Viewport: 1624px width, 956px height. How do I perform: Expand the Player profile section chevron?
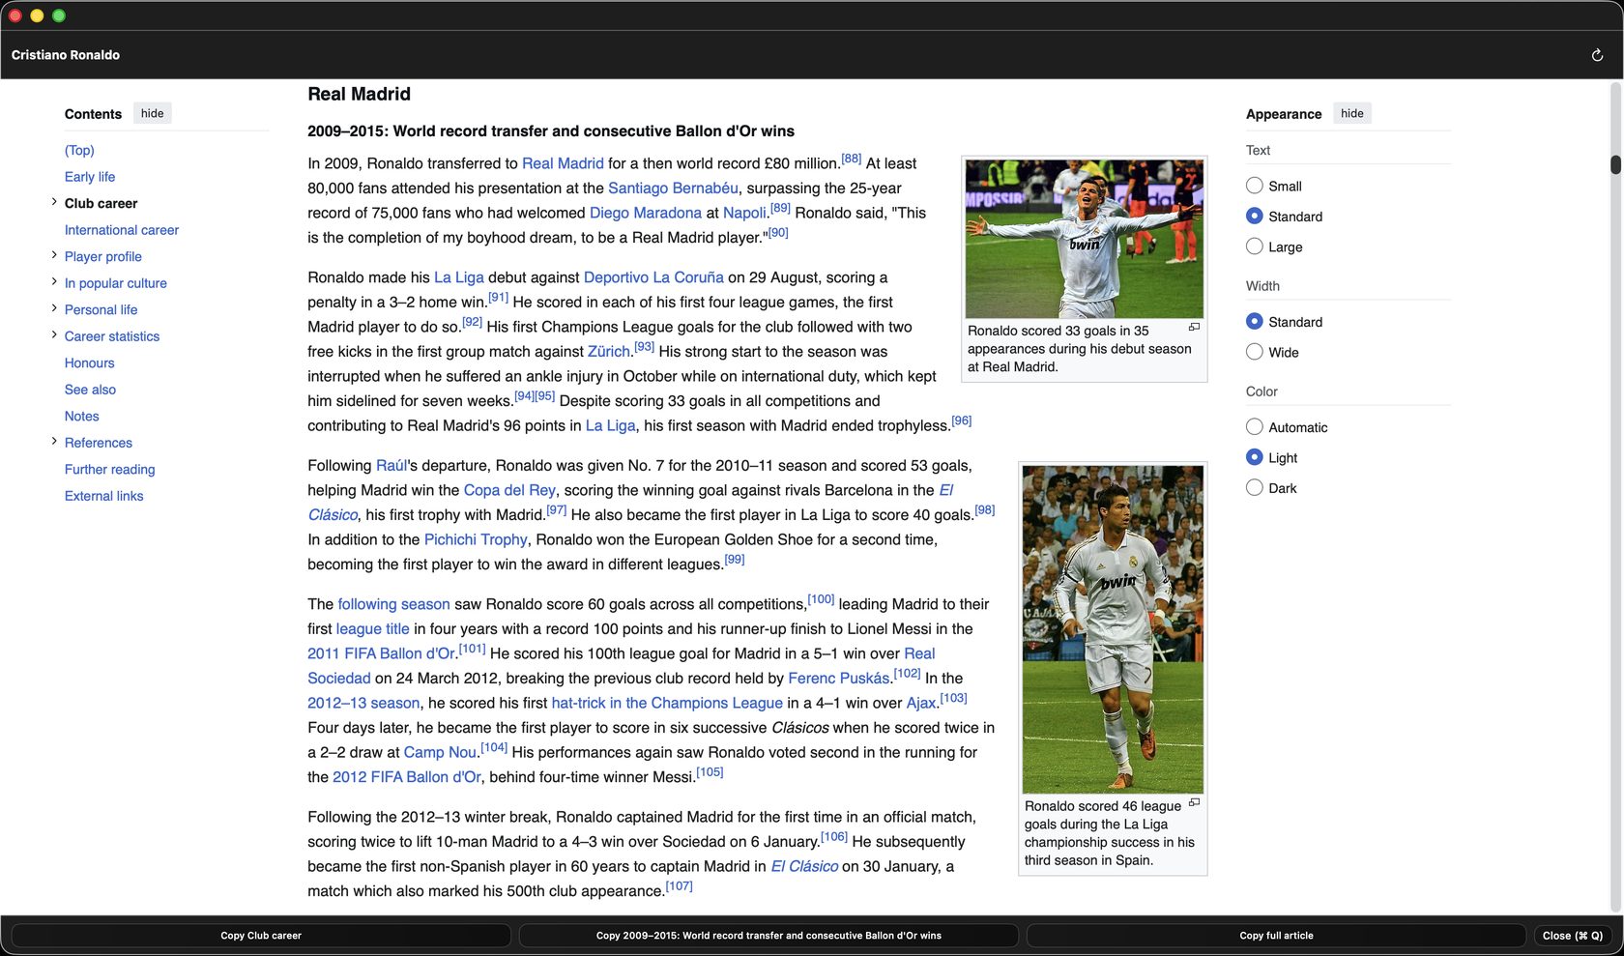(54, 255)
